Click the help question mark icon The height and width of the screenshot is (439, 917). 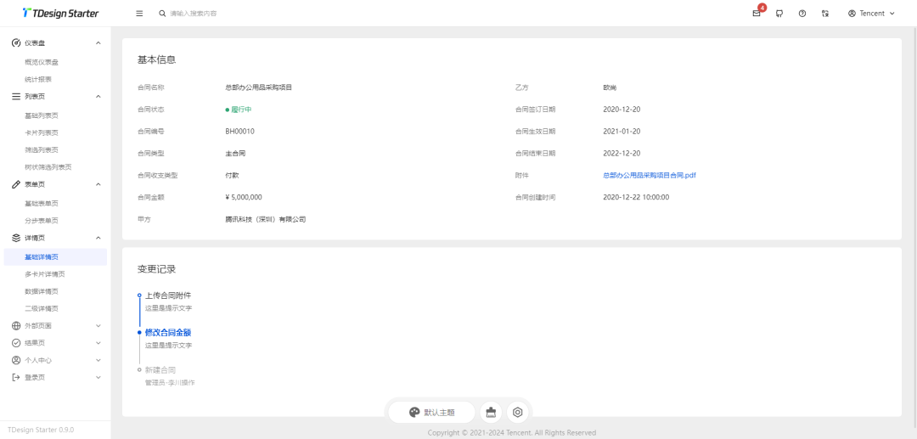(802, 14)
